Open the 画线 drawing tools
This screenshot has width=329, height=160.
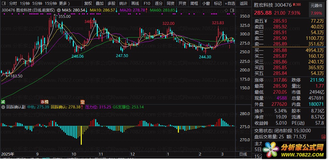[x=135, y=4]
